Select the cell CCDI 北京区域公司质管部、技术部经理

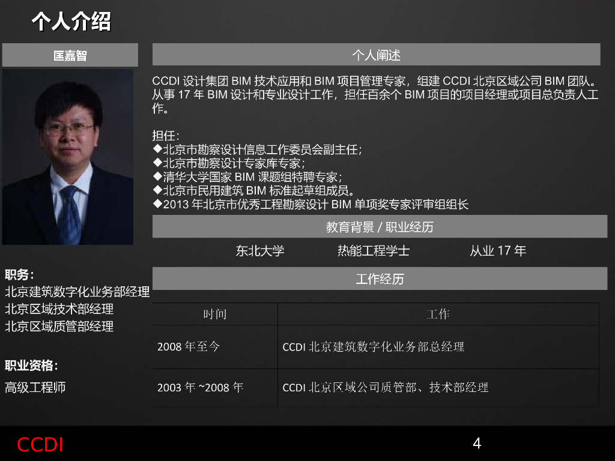point(438,388)
